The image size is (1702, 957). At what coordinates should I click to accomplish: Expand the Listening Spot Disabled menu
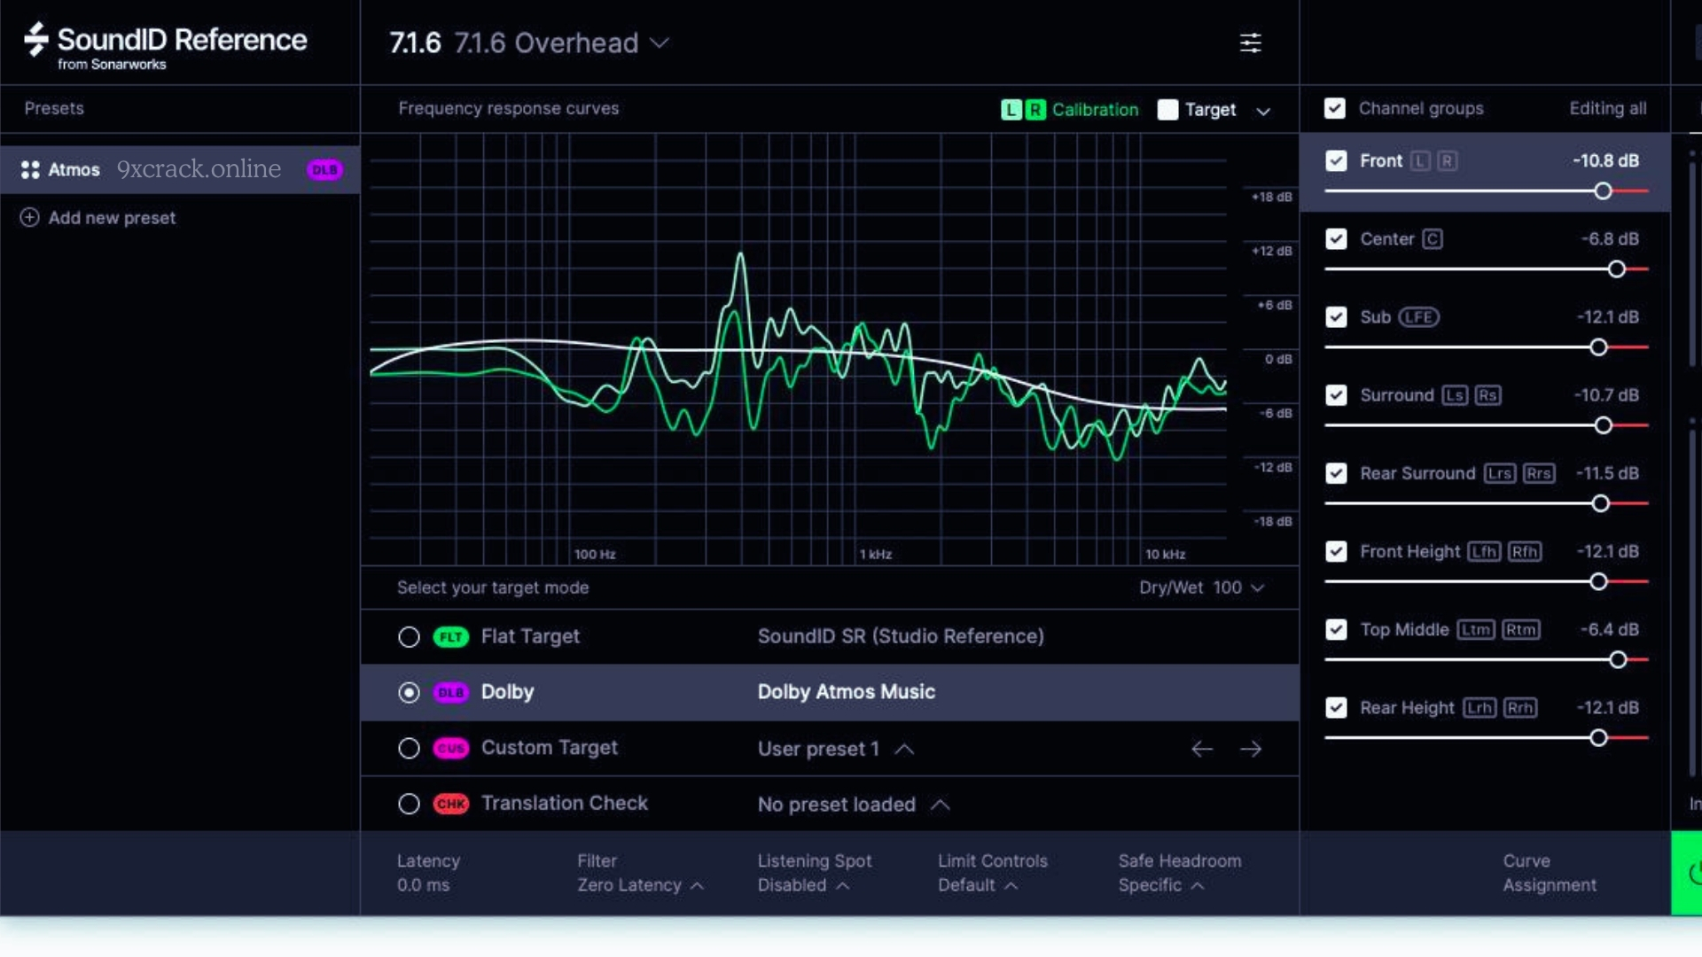803,885
